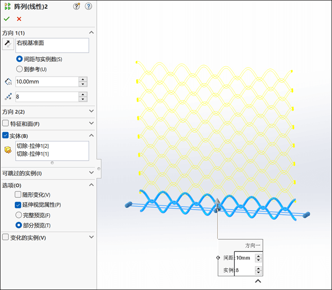Expand the 变化的实例 section chevron
Screen dimensions: 332x290
(x=91, y=237)
